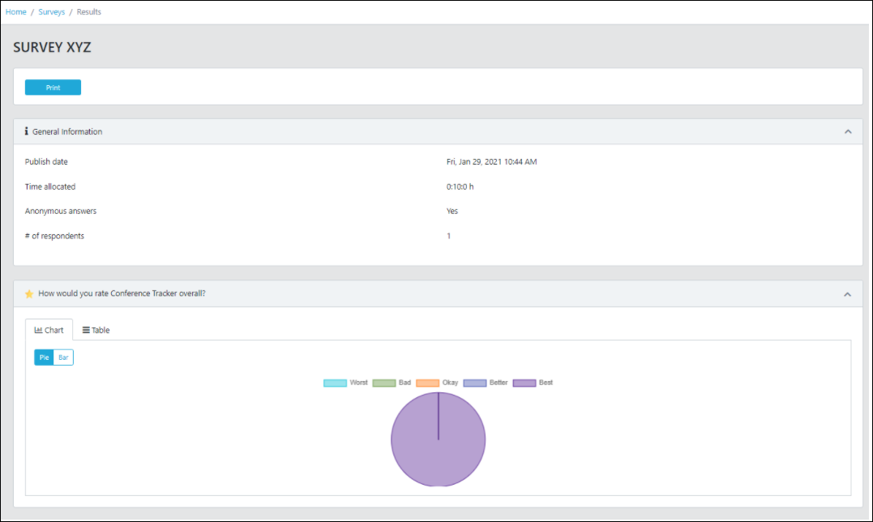Click the chart icon in Chart tab
Viewport: 873px width, 522px height.
[x=38, y=330]
